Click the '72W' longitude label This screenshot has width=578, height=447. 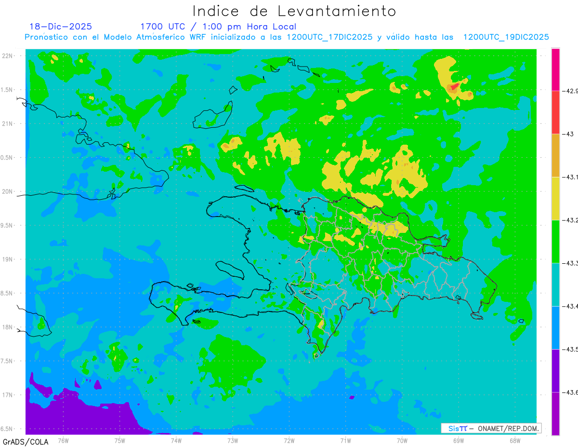289,441
